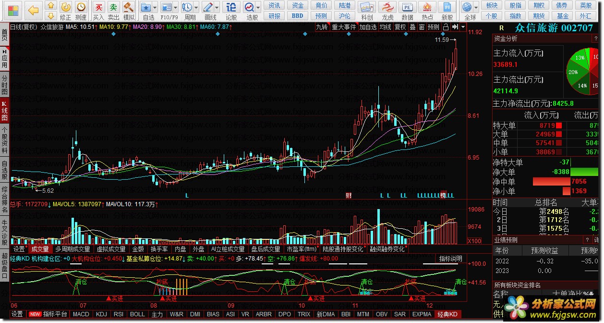Open the 分时图 side tab

pyautogui.click(x=4, y=85)
